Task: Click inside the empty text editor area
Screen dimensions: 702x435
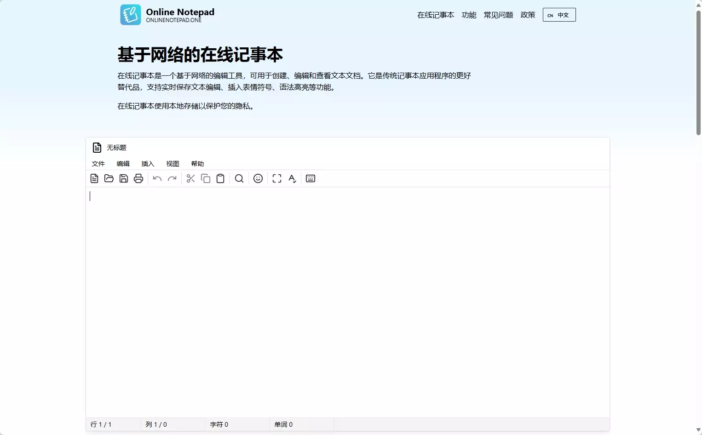Action: [348, 302]
